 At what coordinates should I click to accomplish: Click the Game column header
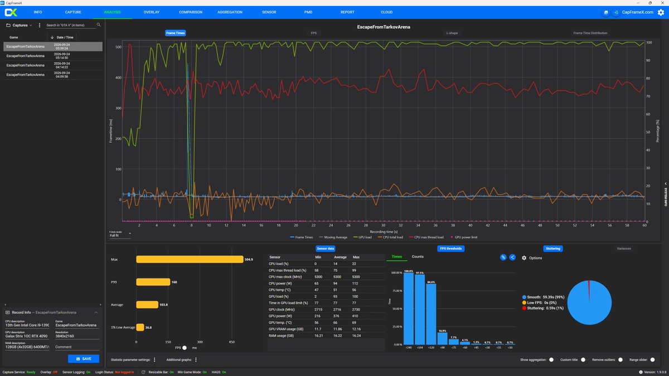tap(13, 37)
